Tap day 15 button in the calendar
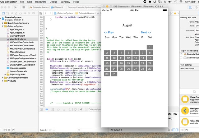This screenshot has height=138, width=199. point(150,58)
